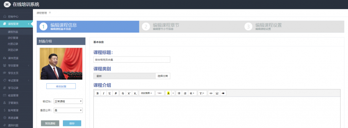348x128 pixels.
Task: Click the 在线培训系统 title text
Action: point(26,4)
